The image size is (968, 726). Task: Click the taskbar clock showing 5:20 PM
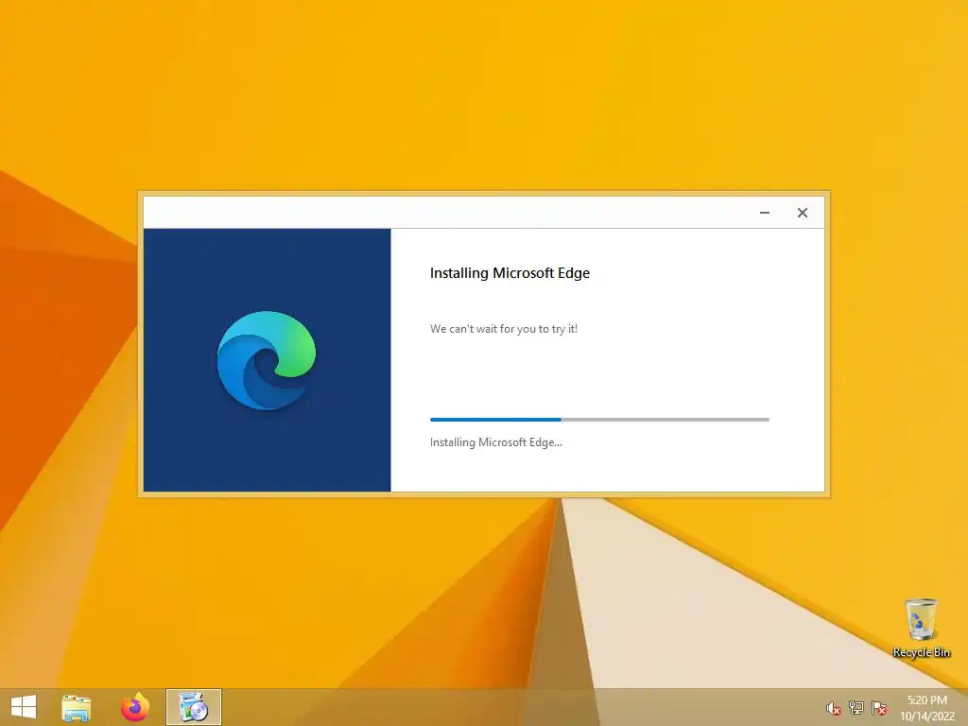coord(926,708)
